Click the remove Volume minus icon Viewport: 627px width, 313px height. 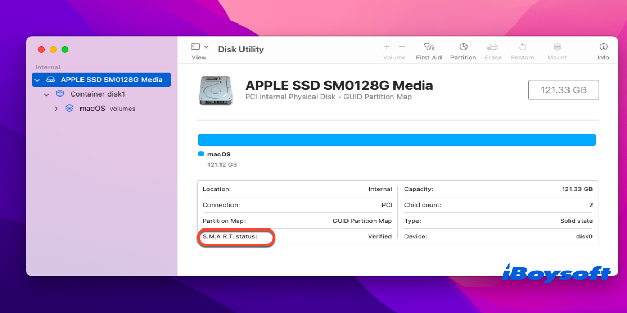coord(402,47)
